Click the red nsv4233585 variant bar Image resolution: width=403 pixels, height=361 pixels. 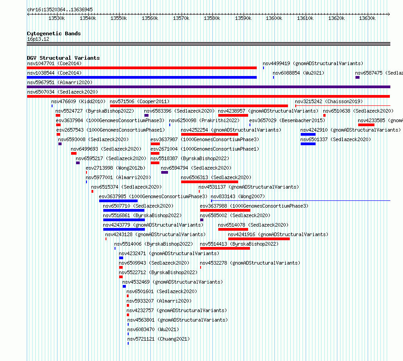366,125
